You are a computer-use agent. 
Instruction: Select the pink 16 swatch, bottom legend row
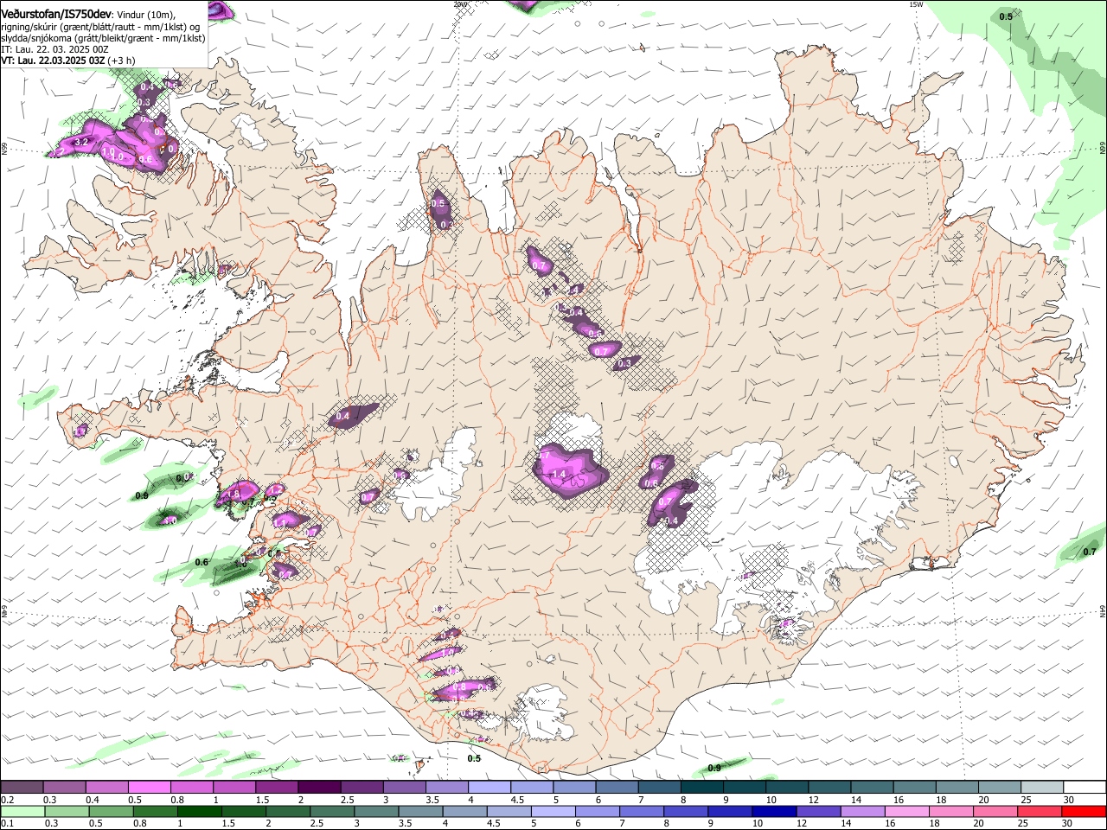905,812
